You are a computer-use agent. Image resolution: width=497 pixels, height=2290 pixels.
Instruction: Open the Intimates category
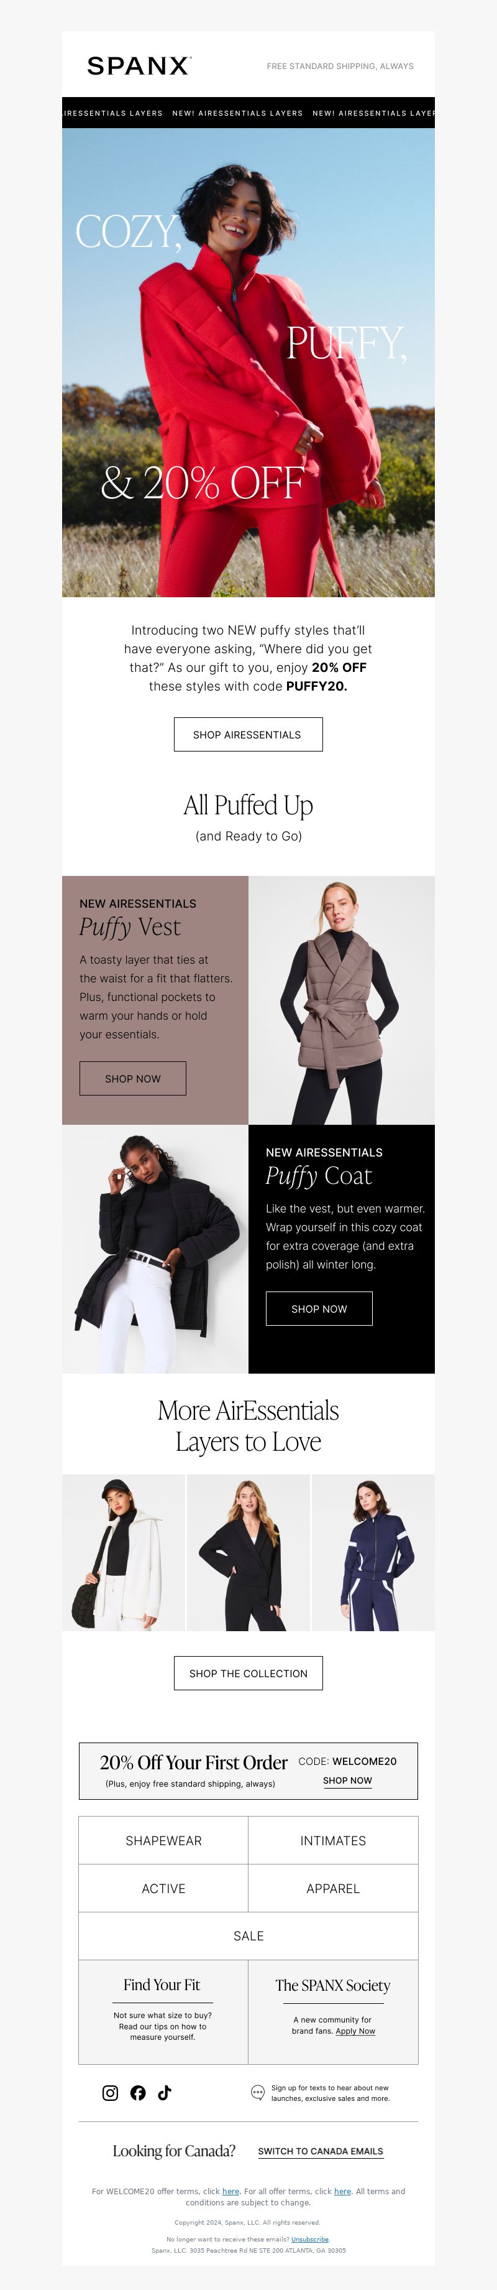pos(333,1840)
